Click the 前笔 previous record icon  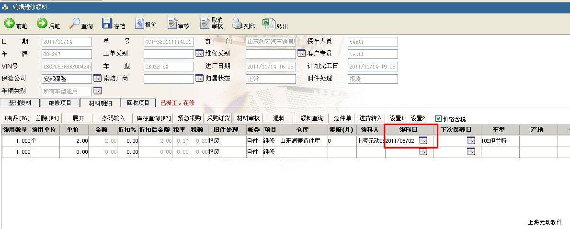[x=10, y=23]
